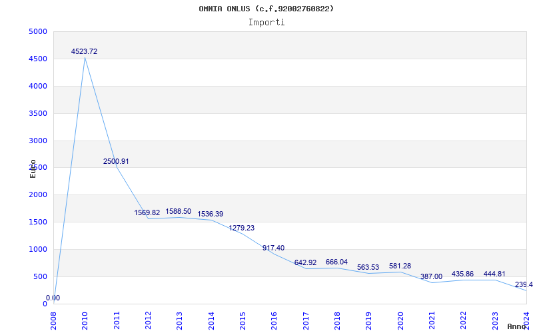The height and width of the screenshot is (333, 533).
Task: Click the 2022 x-axis year label
Action: (464, 321)
